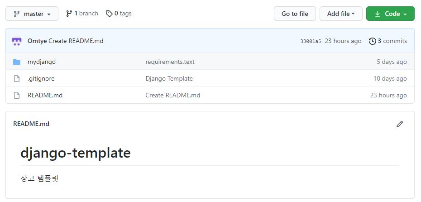The height and width of the screenshot is (202, 421).
Task: Open the requirements.text commit message
Action: pyautogui.click(x=170, y=62)
